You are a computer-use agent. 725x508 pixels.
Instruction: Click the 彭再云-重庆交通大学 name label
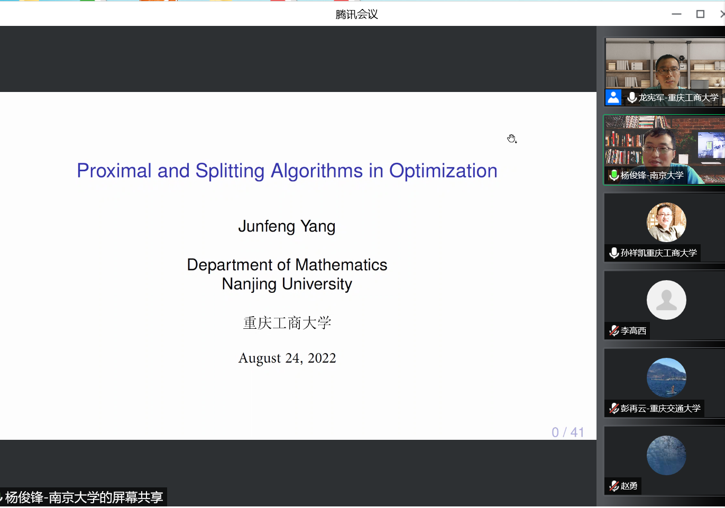tap(660, 409)
